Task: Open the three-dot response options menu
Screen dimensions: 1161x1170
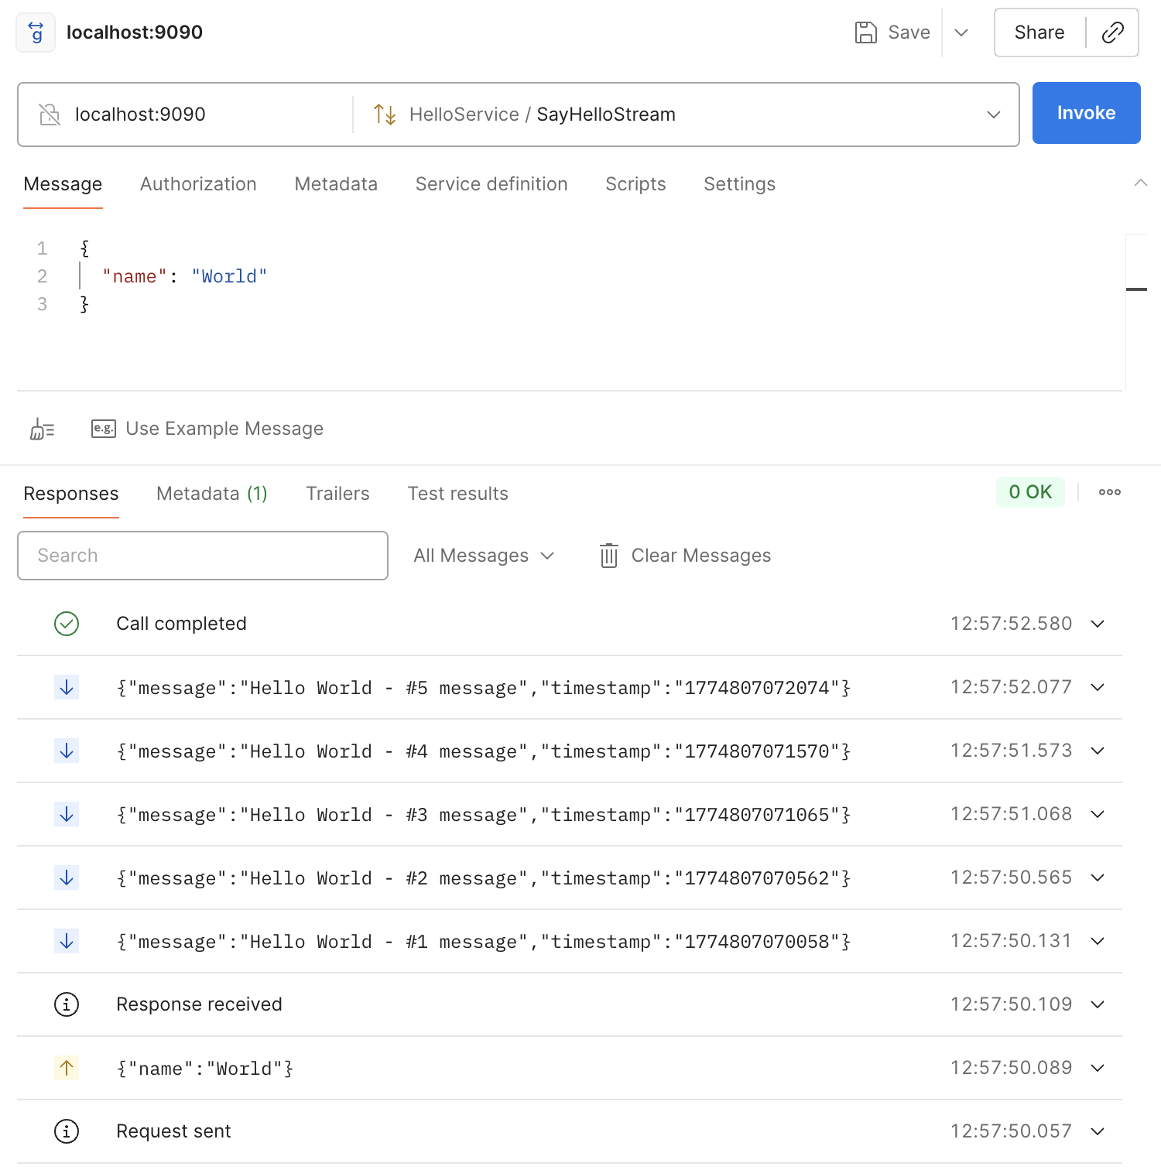Action: [1109, 492]
